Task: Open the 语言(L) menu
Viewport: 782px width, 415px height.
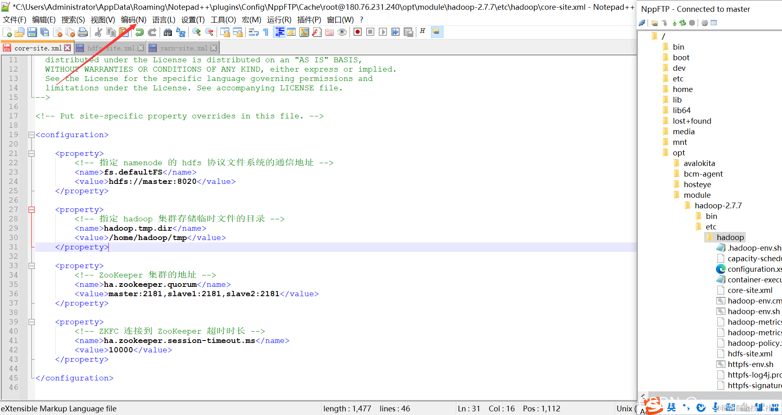Action: pos(164,20)
